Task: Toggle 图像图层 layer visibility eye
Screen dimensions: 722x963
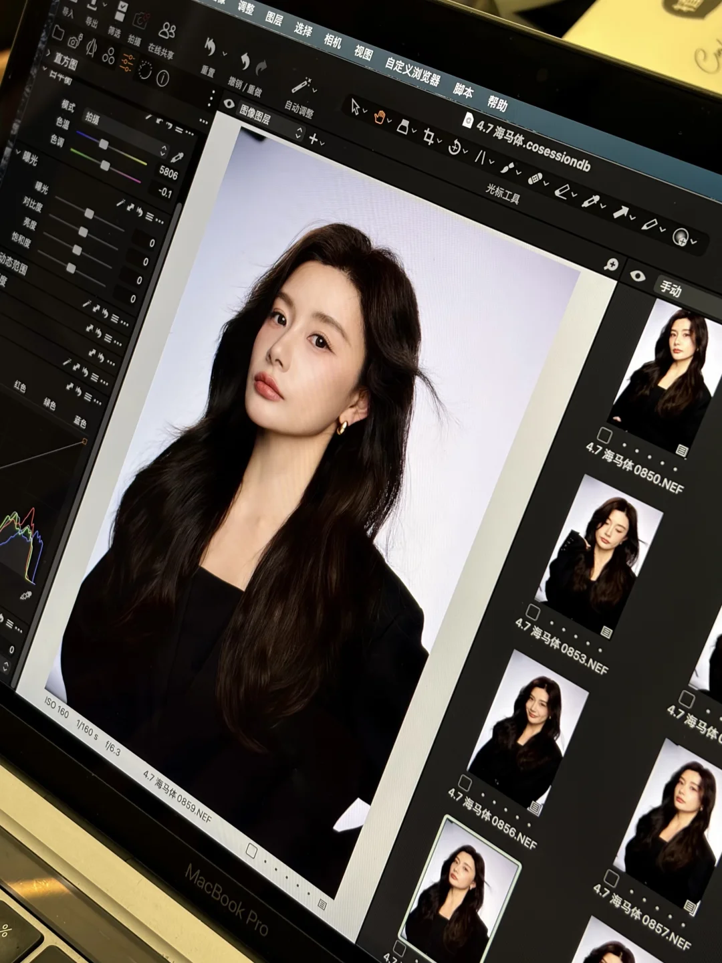Action: (x=229, y=104)
